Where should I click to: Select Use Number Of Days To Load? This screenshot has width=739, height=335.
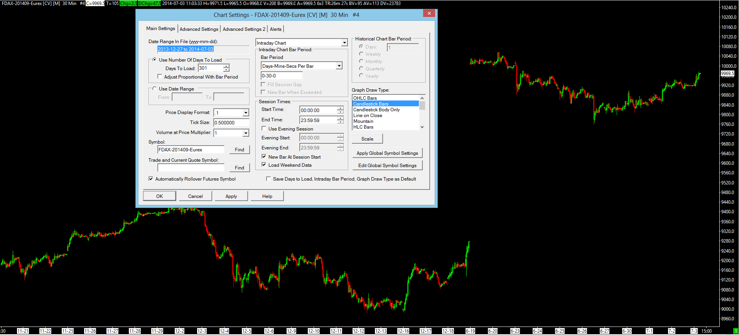click(x=155, y=60)
